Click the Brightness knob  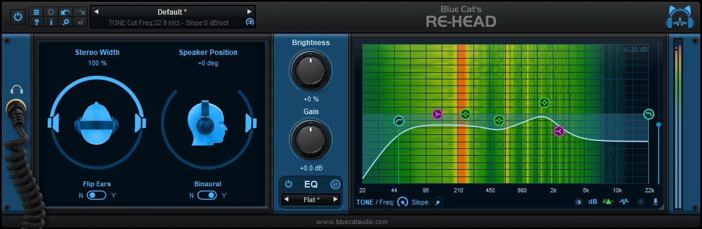(311, 70)
